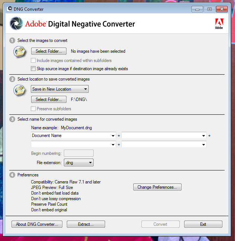Click the source folder icon in step 1
This screenshot has height=241, width=235.
click(19, 52)
